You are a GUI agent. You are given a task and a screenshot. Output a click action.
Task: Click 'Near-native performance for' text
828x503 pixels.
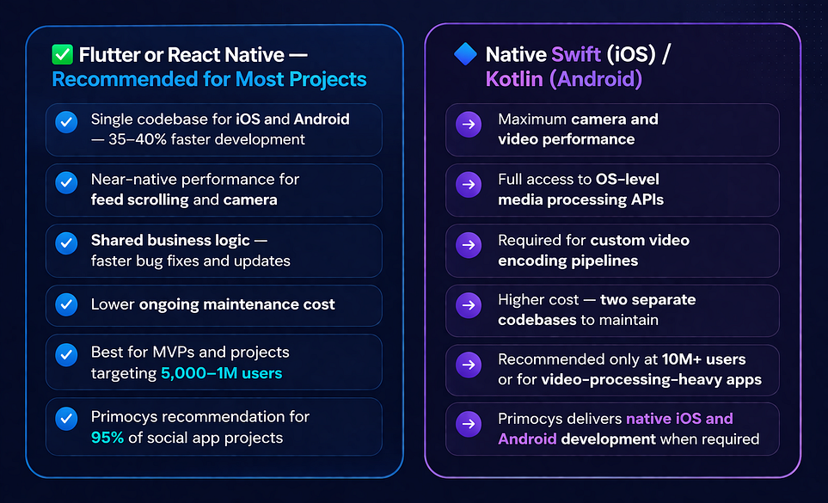tap(195, 180)
